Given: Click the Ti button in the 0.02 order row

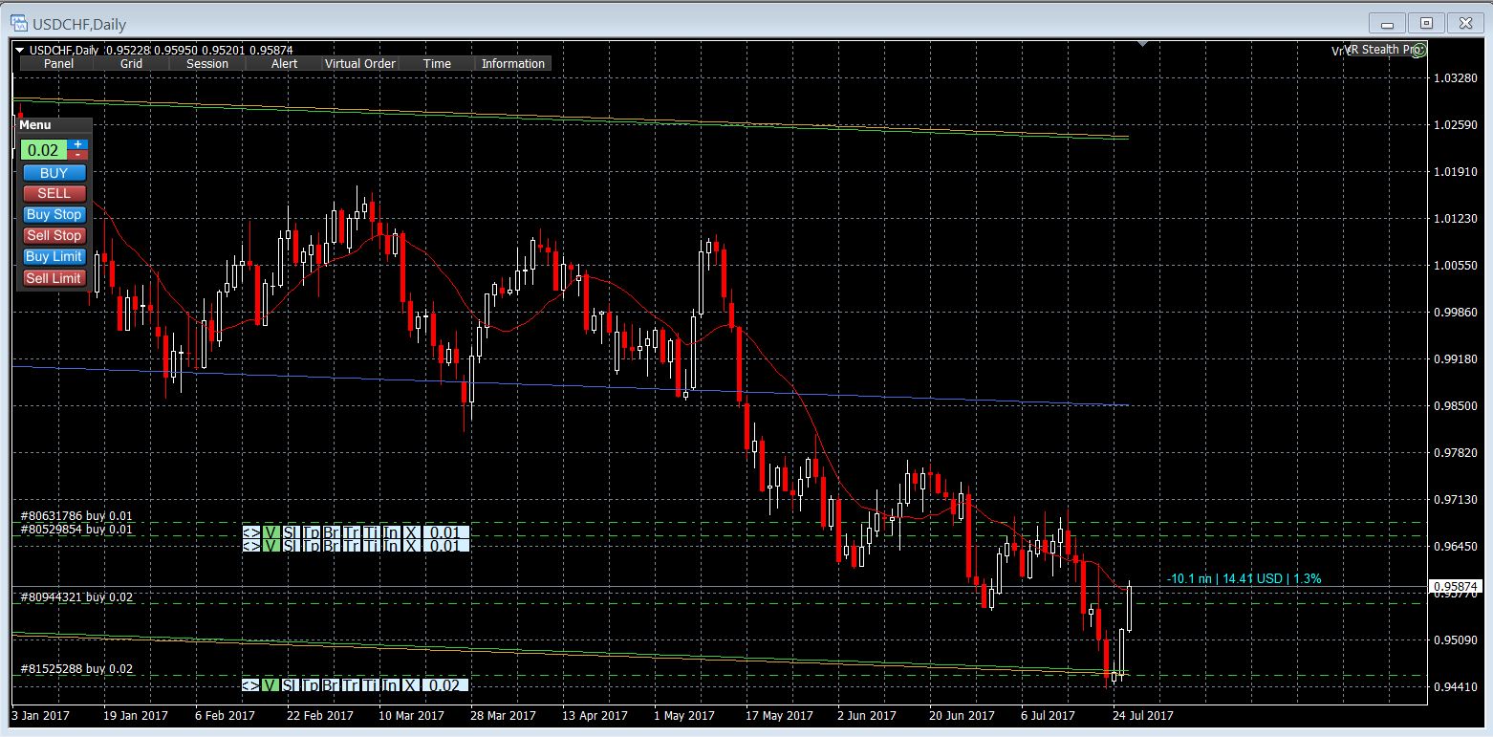Looking at the screenshot, I should tap(372, 685).
